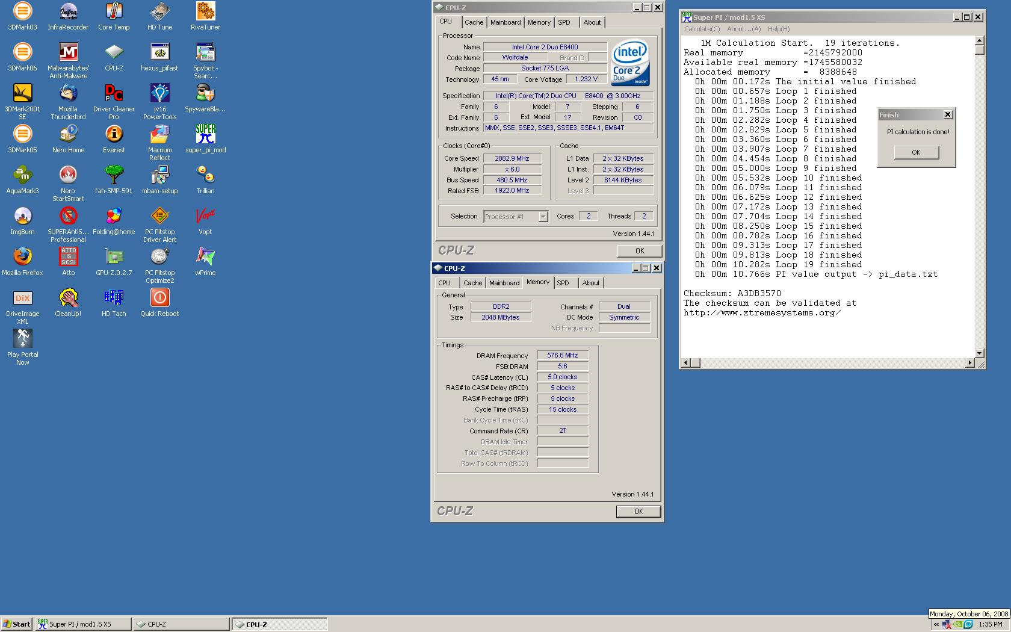Open the Mozilla Thunderbird desktop icon
Viewport: 1011px width, 632px height.
68,102
